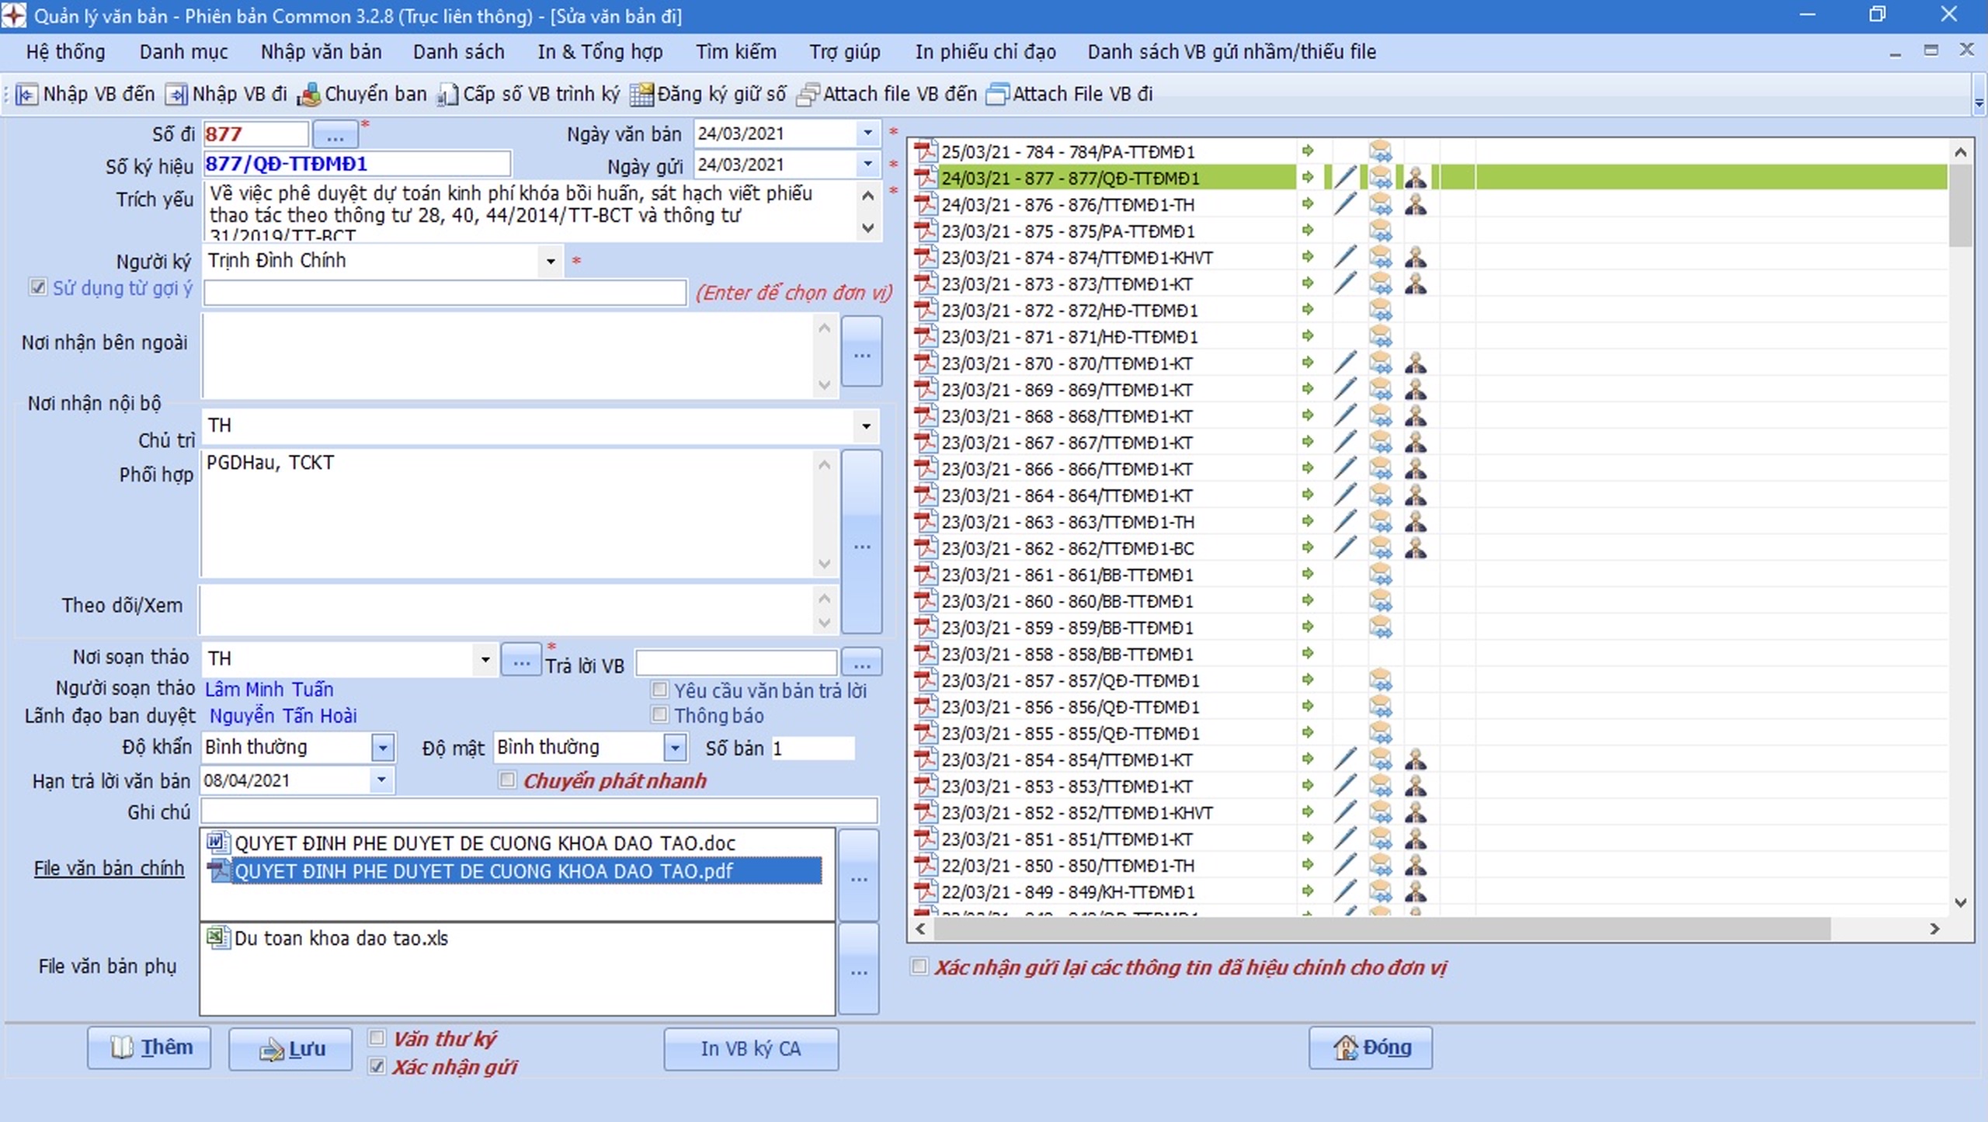Image resolution: width=1988 pixels, height=1122 pixels.
Task: Open In & Tổng hợp menu
Action: point(600,52)
